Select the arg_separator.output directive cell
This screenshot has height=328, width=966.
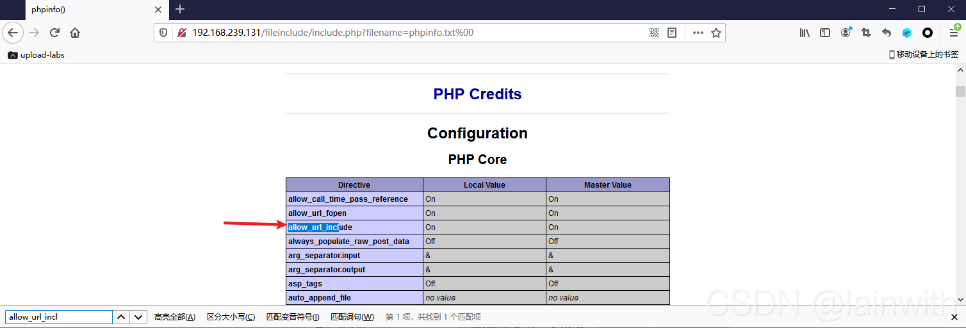point(354,270)
